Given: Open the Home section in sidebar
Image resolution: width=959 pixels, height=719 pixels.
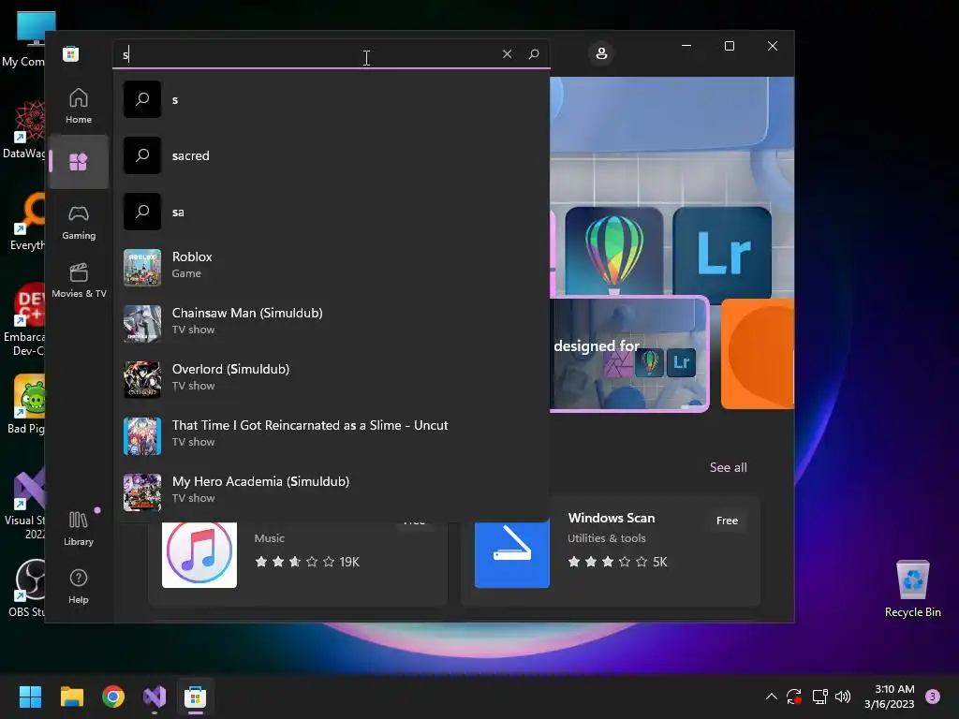Looking at the screenshot, I should click(x=79, y=107).
